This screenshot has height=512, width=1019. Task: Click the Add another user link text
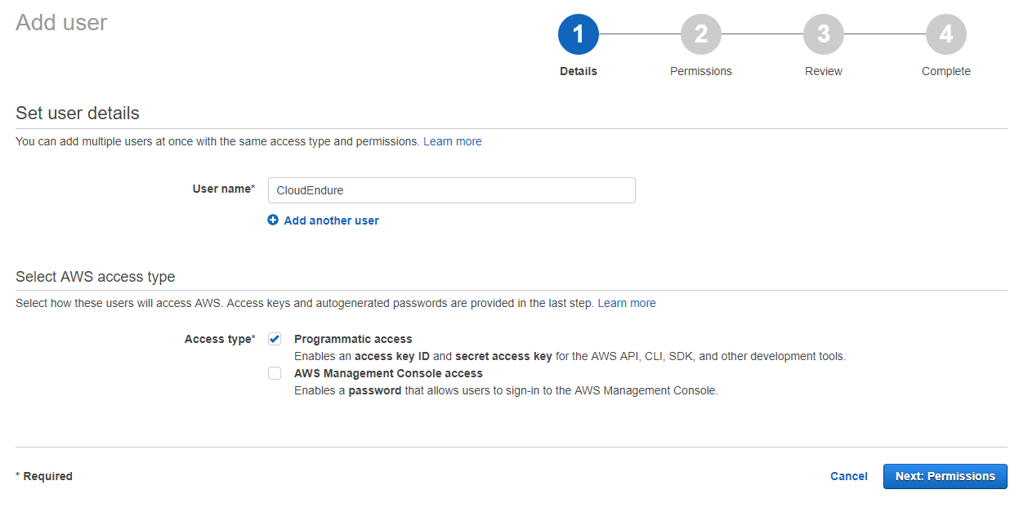pos(331,220)
